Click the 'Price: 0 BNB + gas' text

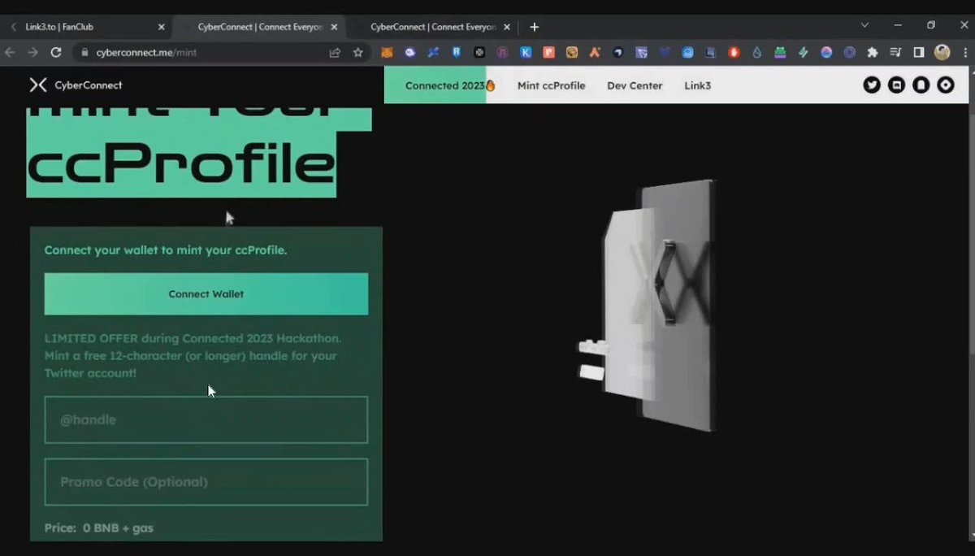[98, 528]
